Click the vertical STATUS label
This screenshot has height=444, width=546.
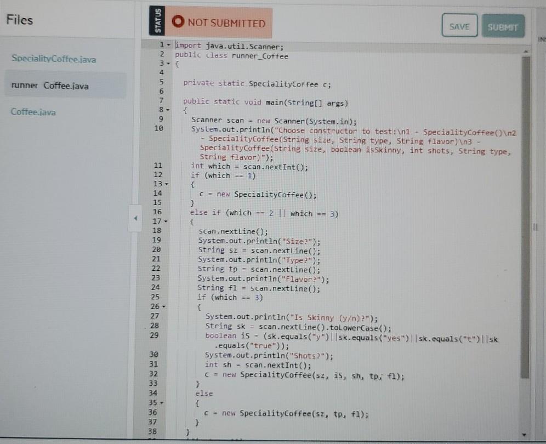tap(157, 21)
